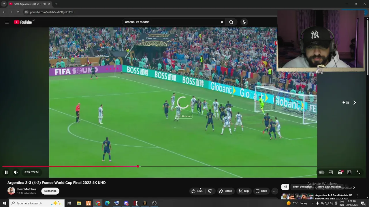369x207 pixels.
Task: Select From Best Matches chip
Action: pos(330,187)
